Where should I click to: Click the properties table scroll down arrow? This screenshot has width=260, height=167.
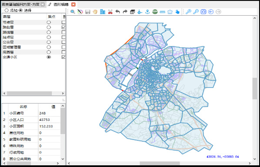coord(63,159)
